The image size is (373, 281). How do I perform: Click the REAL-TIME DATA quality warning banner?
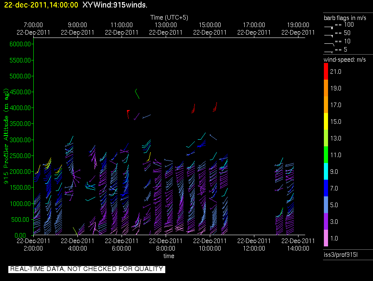[87, 269]
